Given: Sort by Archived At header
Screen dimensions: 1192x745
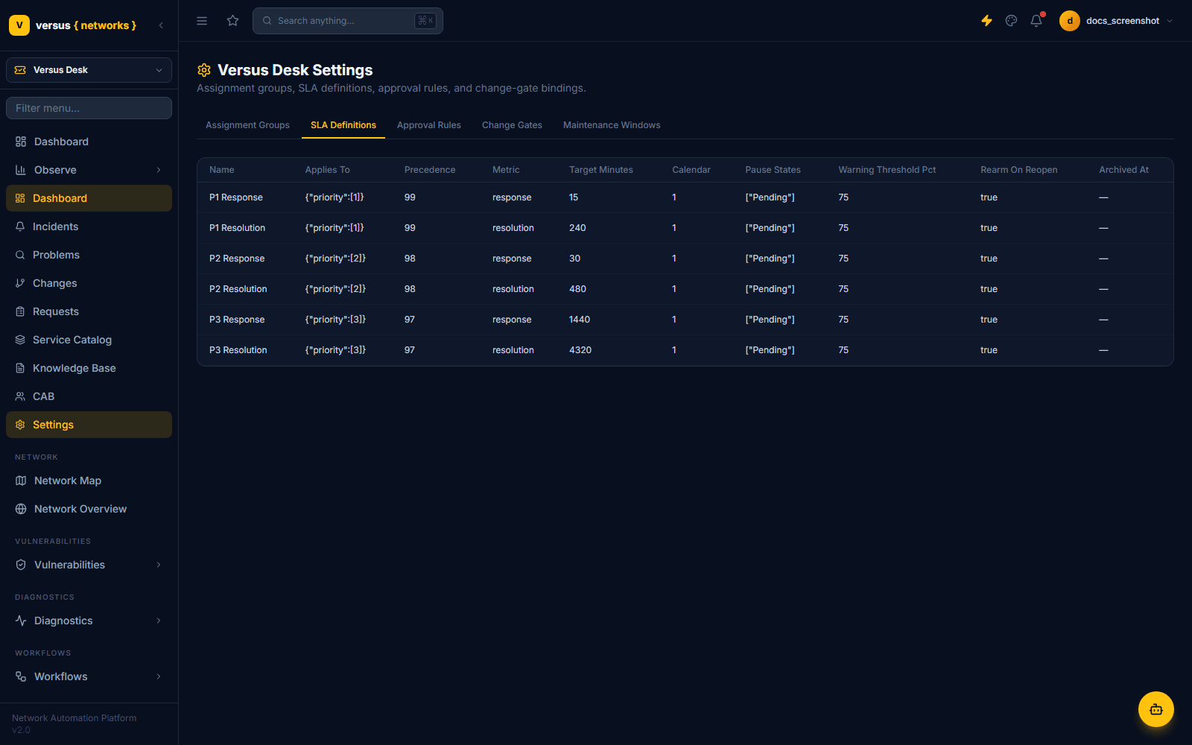Looking at the screenshot, I should 1124,170.
